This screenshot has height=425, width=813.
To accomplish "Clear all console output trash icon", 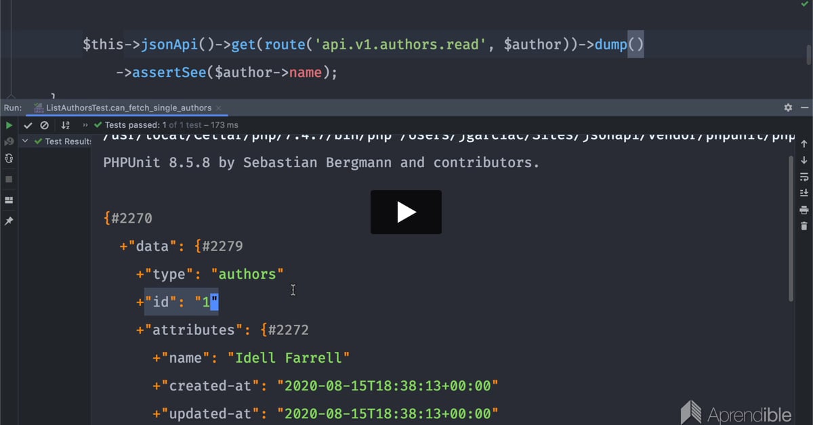I will tap(804, 226).
